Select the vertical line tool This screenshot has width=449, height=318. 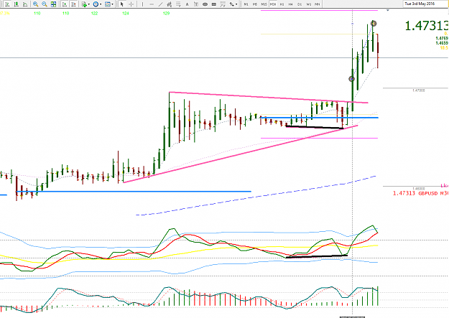pyautogui.click(x=143, y=4)
